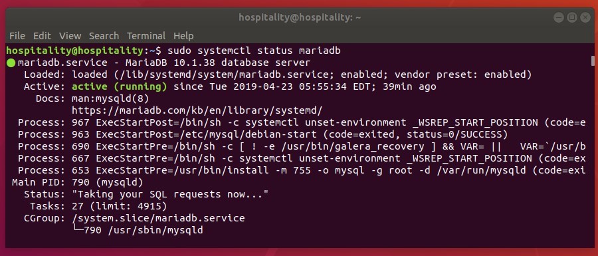Click the mariadb.com systemd documentation URL
The height and width of the screenshot is (256, 598).
197,110
